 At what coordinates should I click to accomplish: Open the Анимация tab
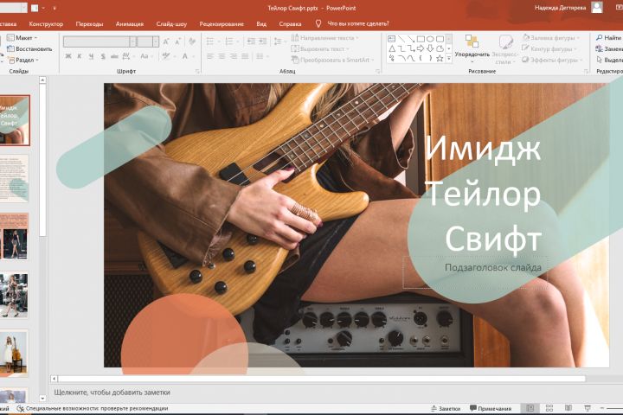tap(130, 24)
